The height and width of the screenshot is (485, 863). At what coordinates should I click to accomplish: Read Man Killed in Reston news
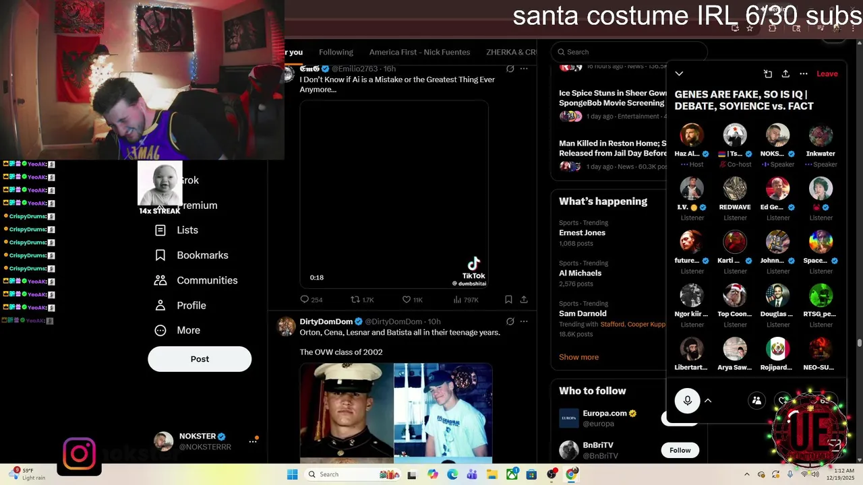point(613,148)
